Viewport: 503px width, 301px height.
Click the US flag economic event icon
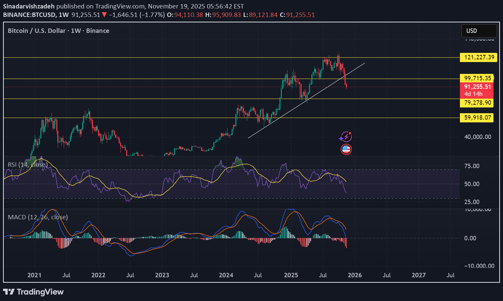tap(346, 149)
